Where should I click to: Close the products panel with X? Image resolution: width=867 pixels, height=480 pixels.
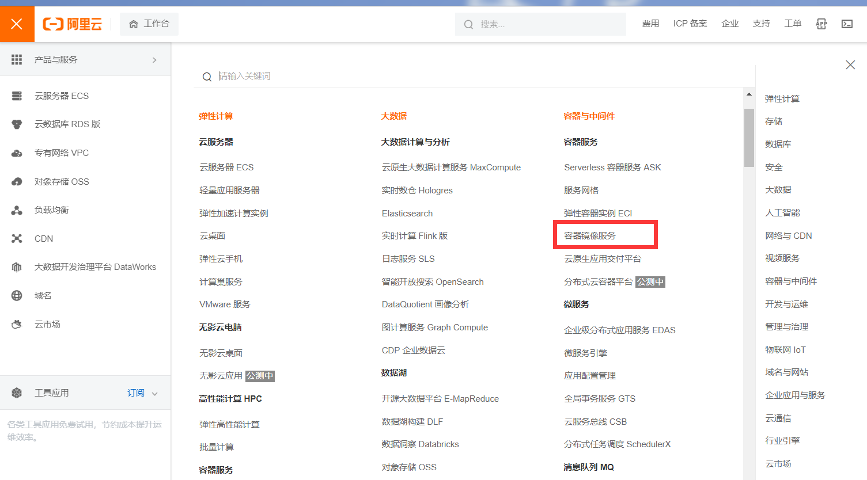(850, 65)
